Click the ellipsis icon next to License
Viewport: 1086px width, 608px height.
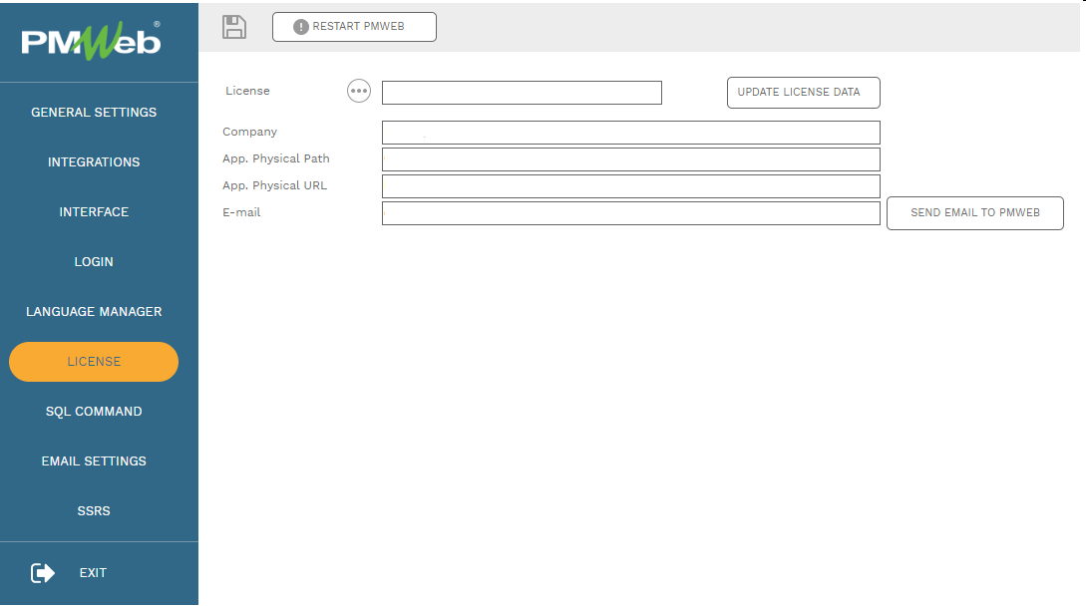(359, 91)
